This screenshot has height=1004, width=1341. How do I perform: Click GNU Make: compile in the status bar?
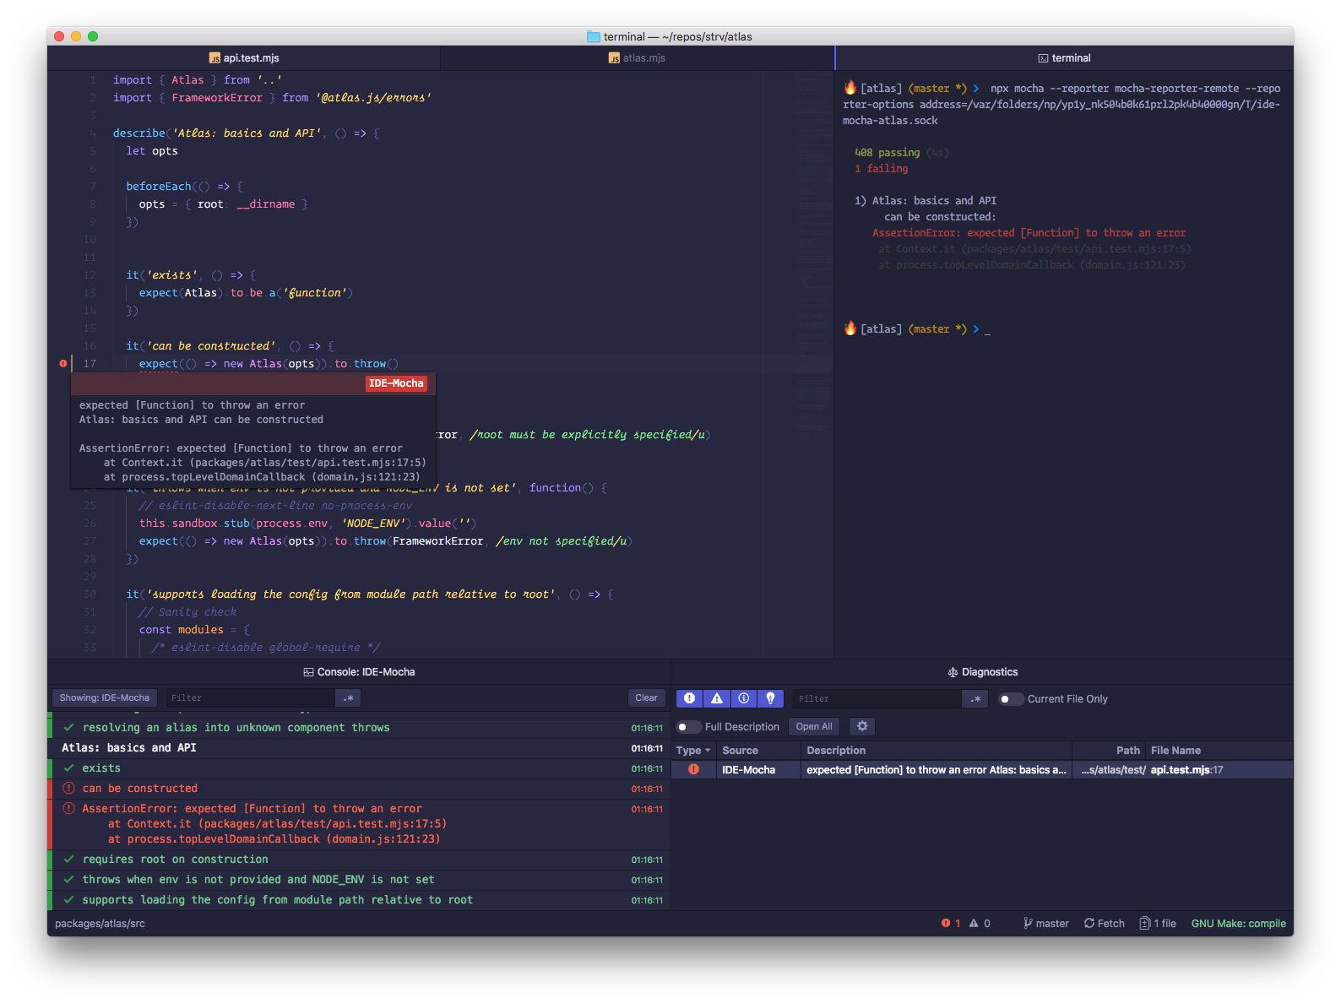(x=1239, y=924)
